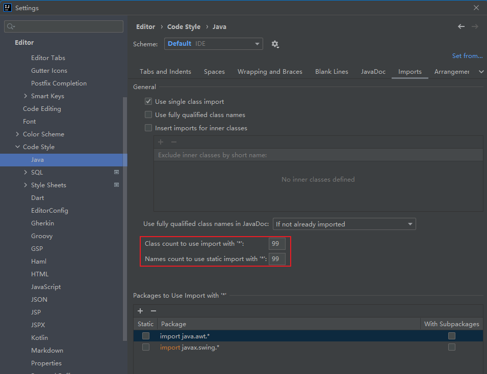Click the project-level marker icon next to SQL
The width and height of the screenshot is (487, 374).
tap(116, 172)
